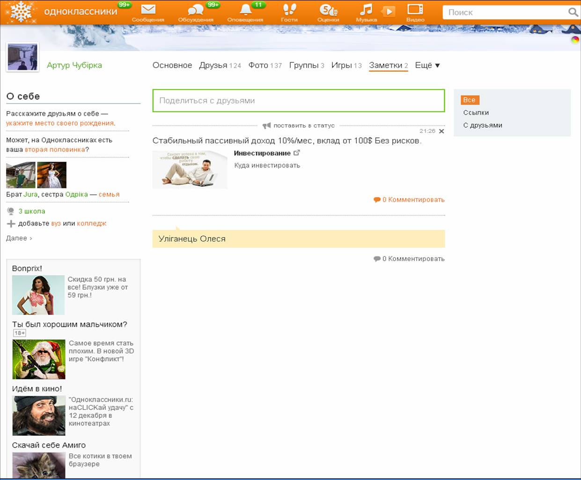Open the Сообщения envelope icon
581x480 pixels.
(x=148, y=9)
